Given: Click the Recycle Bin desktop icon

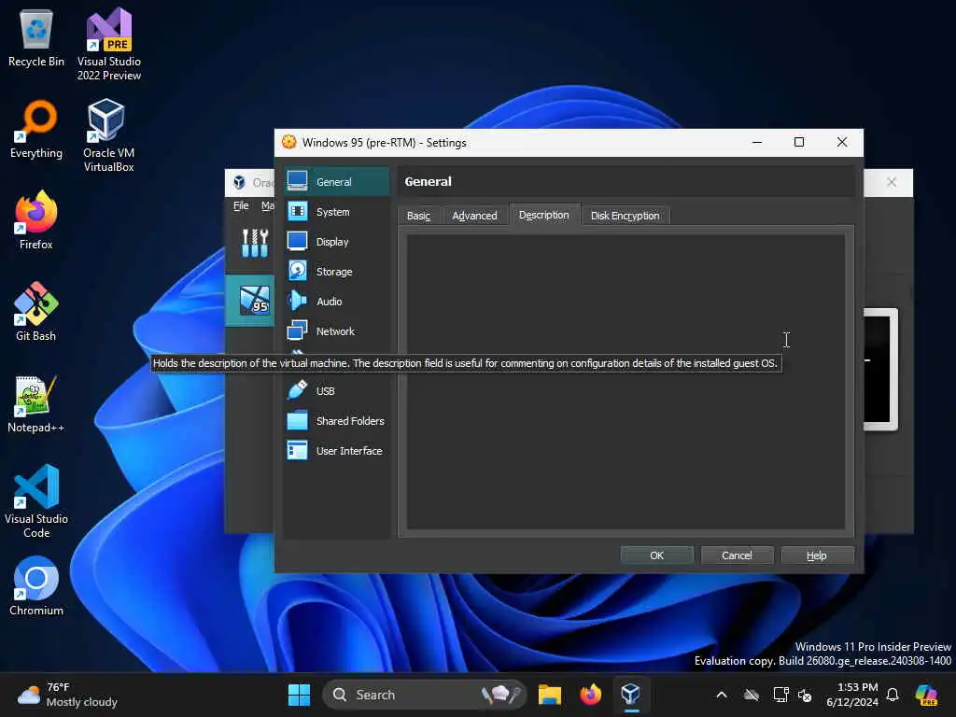Looking at the screenshot, I should click(x=36, y=39).
